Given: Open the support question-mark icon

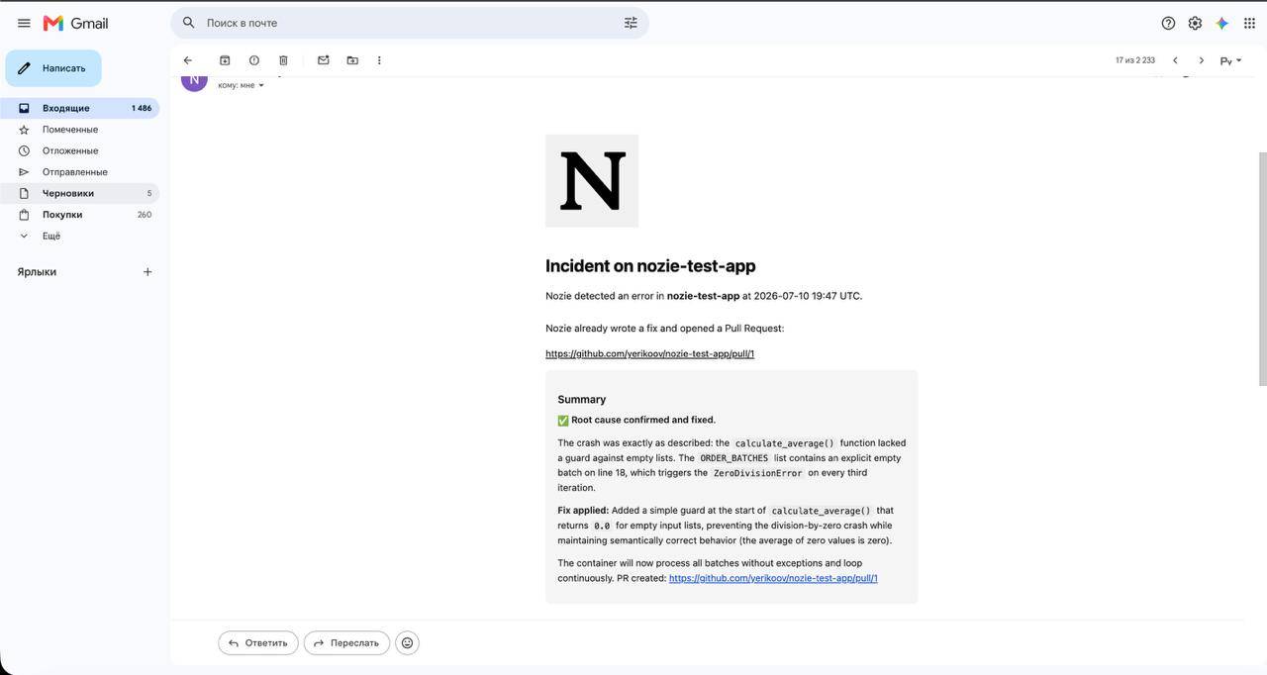Looking at the screenshot, I should click(x=1168, y=23).
